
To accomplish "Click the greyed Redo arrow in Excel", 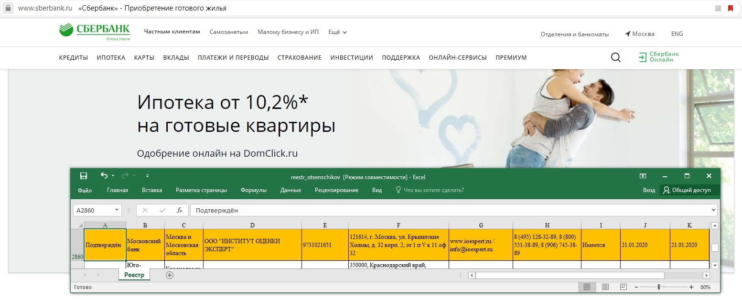I will [125, 176].
